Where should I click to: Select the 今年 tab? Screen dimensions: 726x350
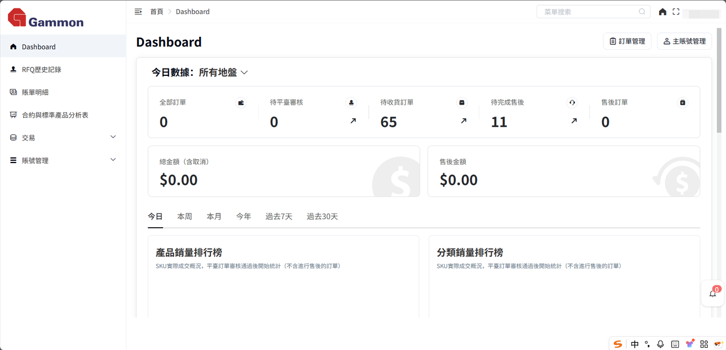click(x=243, y=216)
